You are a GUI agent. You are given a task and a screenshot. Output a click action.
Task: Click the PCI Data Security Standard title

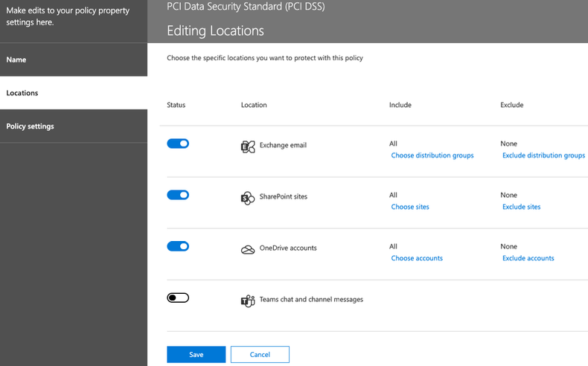246,7
